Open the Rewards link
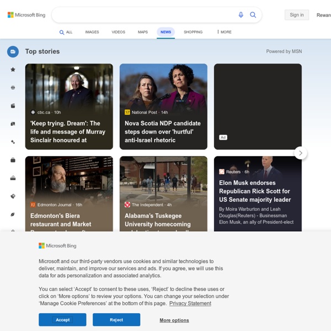 coord(324,15)
